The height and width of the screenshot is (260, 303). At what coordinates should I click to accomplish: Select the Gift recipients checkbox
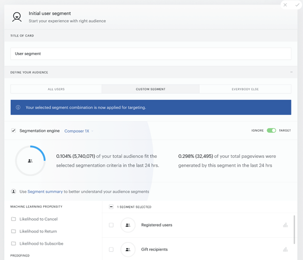tap(111, 249)
